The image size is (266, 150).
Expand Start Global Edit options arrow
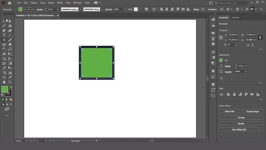[261, 130]
